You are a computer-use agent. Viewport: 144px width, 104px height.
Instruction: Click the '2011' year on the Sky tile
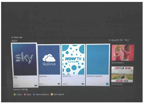click(17, 86)
